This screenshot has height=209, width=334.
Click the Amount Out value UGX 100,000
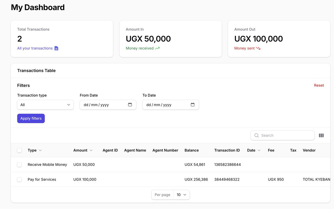coord(259,39)
